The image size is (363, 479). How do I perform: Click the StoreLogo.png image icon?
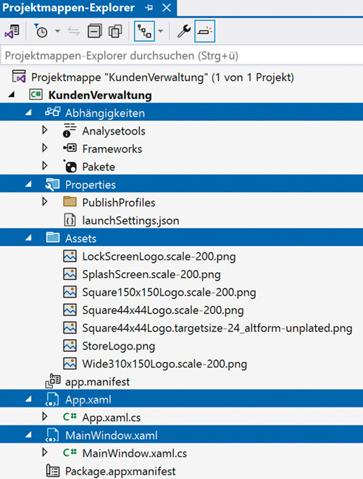tap(70, 346)
